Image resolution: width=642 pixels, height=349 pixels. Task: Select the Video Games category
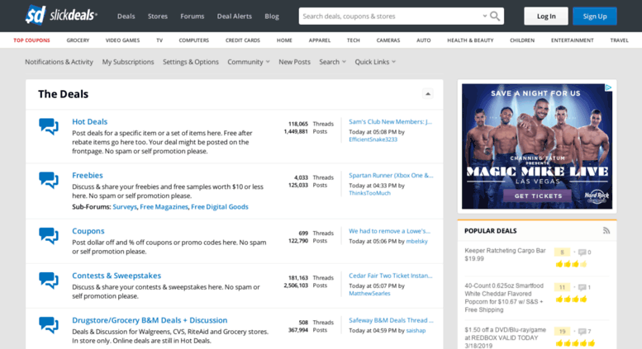coord(122,40)
